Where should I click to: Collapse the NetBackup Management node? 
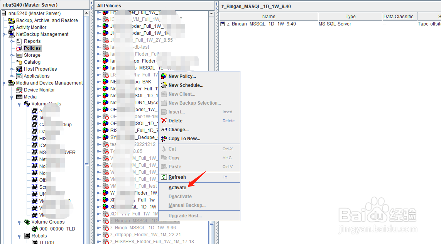[x=4, y=34]
